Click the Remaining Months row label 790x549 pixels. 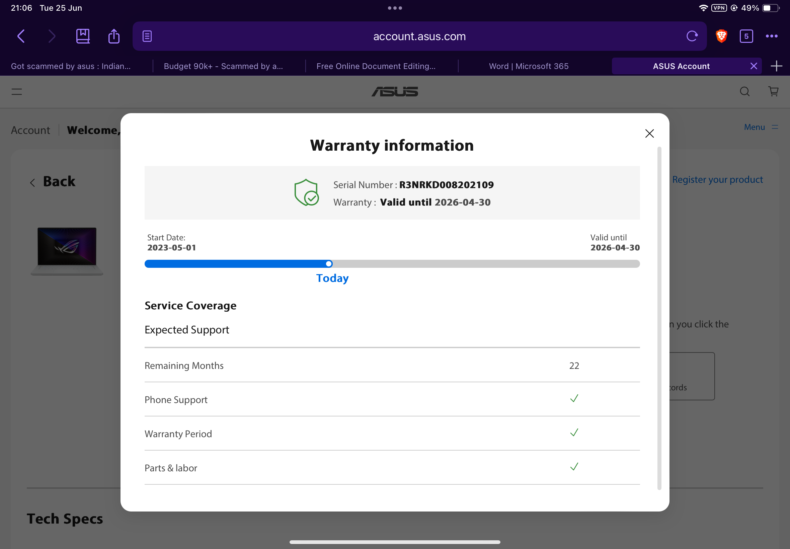tap(184, 365)
